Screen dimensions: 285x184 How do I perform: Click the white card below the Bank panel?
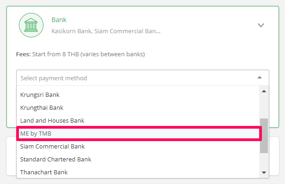274,156
